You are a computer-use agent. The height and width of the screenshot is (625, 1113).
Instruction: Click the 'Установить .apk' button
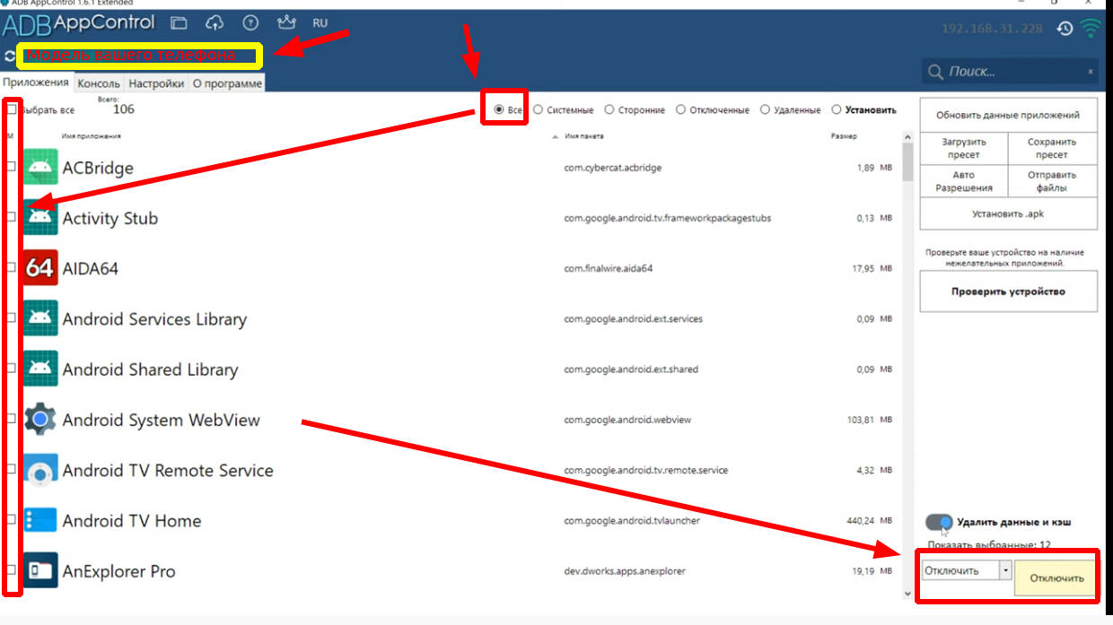[1008, 214]
